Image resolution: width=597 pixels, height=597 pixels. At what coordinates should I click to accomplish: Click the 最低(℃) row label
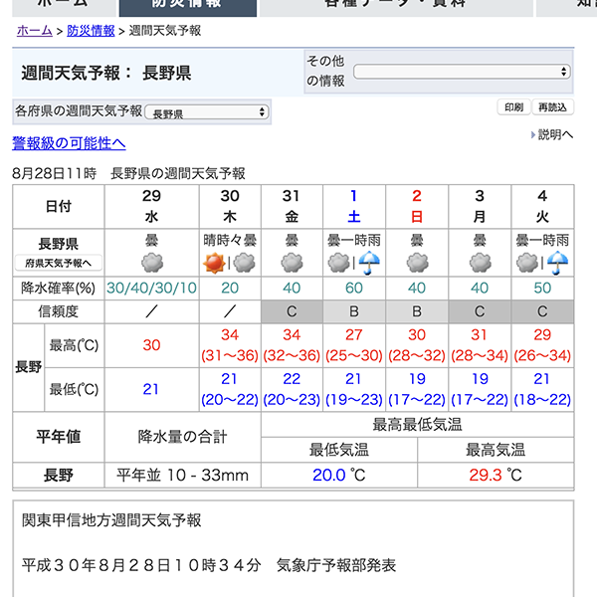click(75, 389)
